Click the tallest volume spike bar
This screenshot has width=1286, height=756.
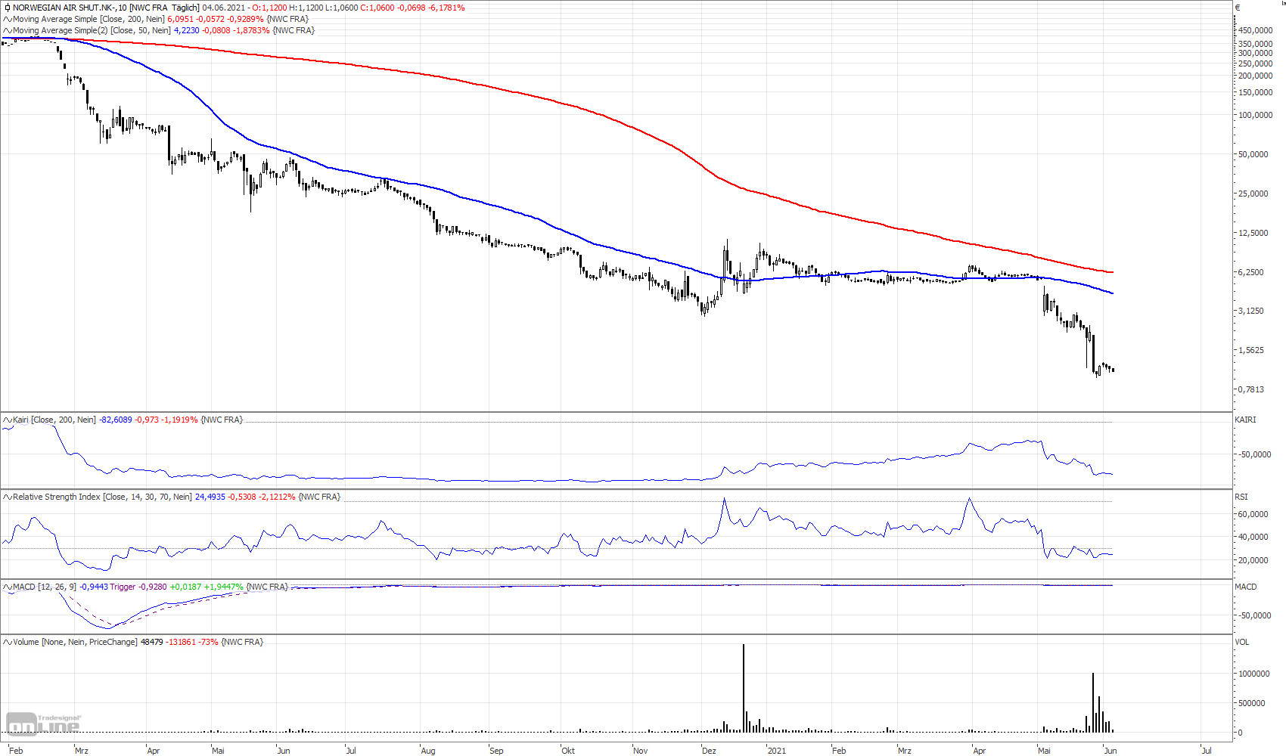pos(744,688)
